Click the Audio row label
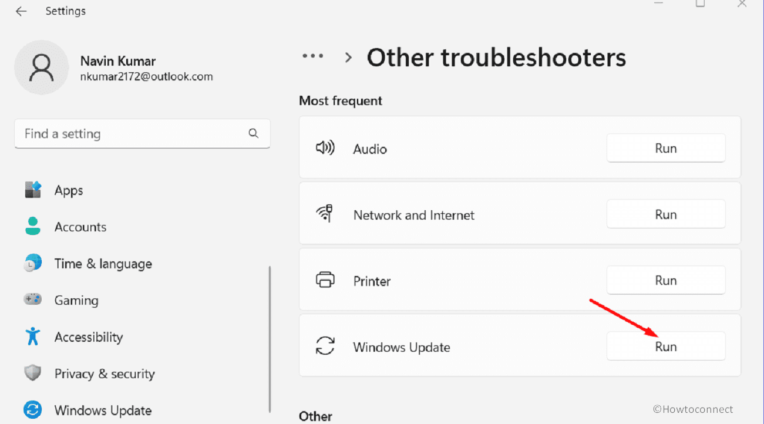This screenshot has width=764, height=424. pos(370,149)
